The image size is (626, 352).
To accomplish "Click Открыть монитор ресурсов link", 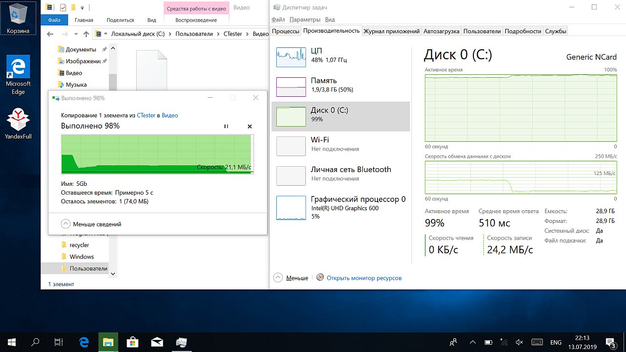I will [363, 278].
